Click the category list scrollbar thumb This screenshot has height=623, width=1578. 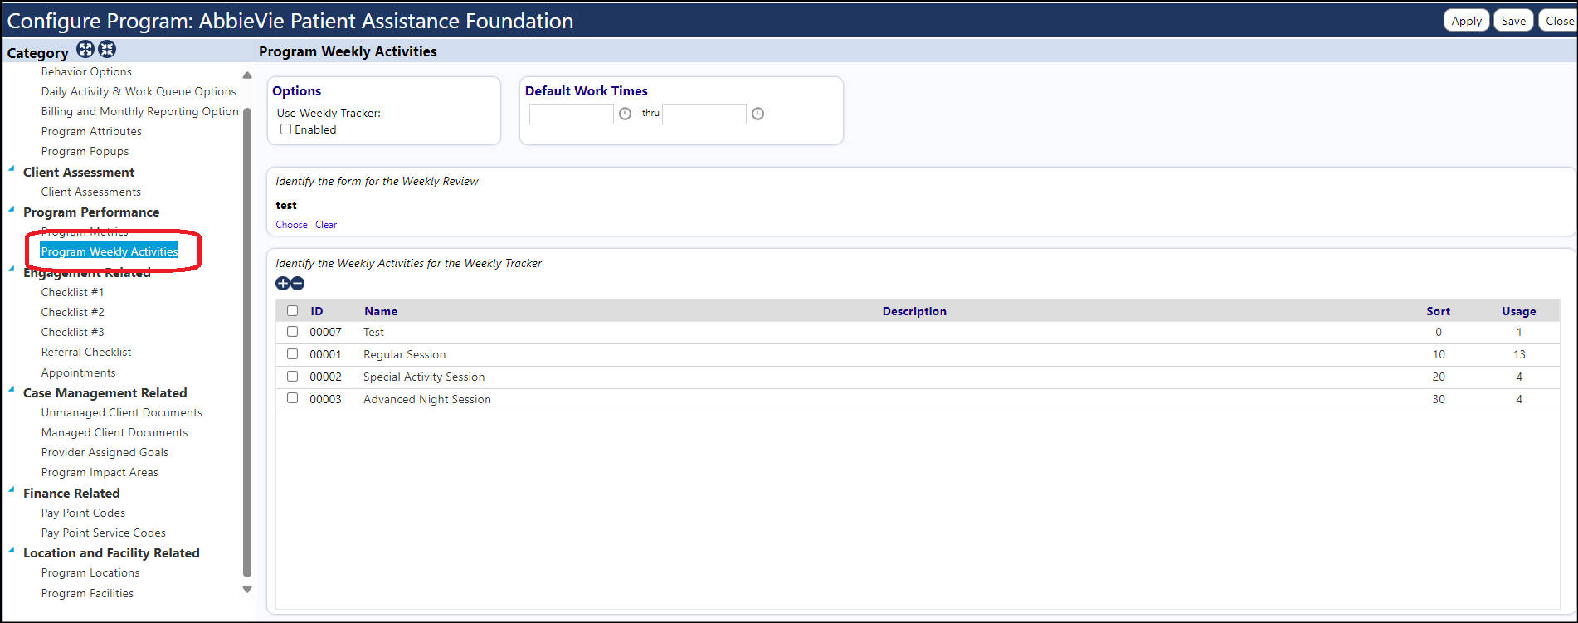click(246, 342)
